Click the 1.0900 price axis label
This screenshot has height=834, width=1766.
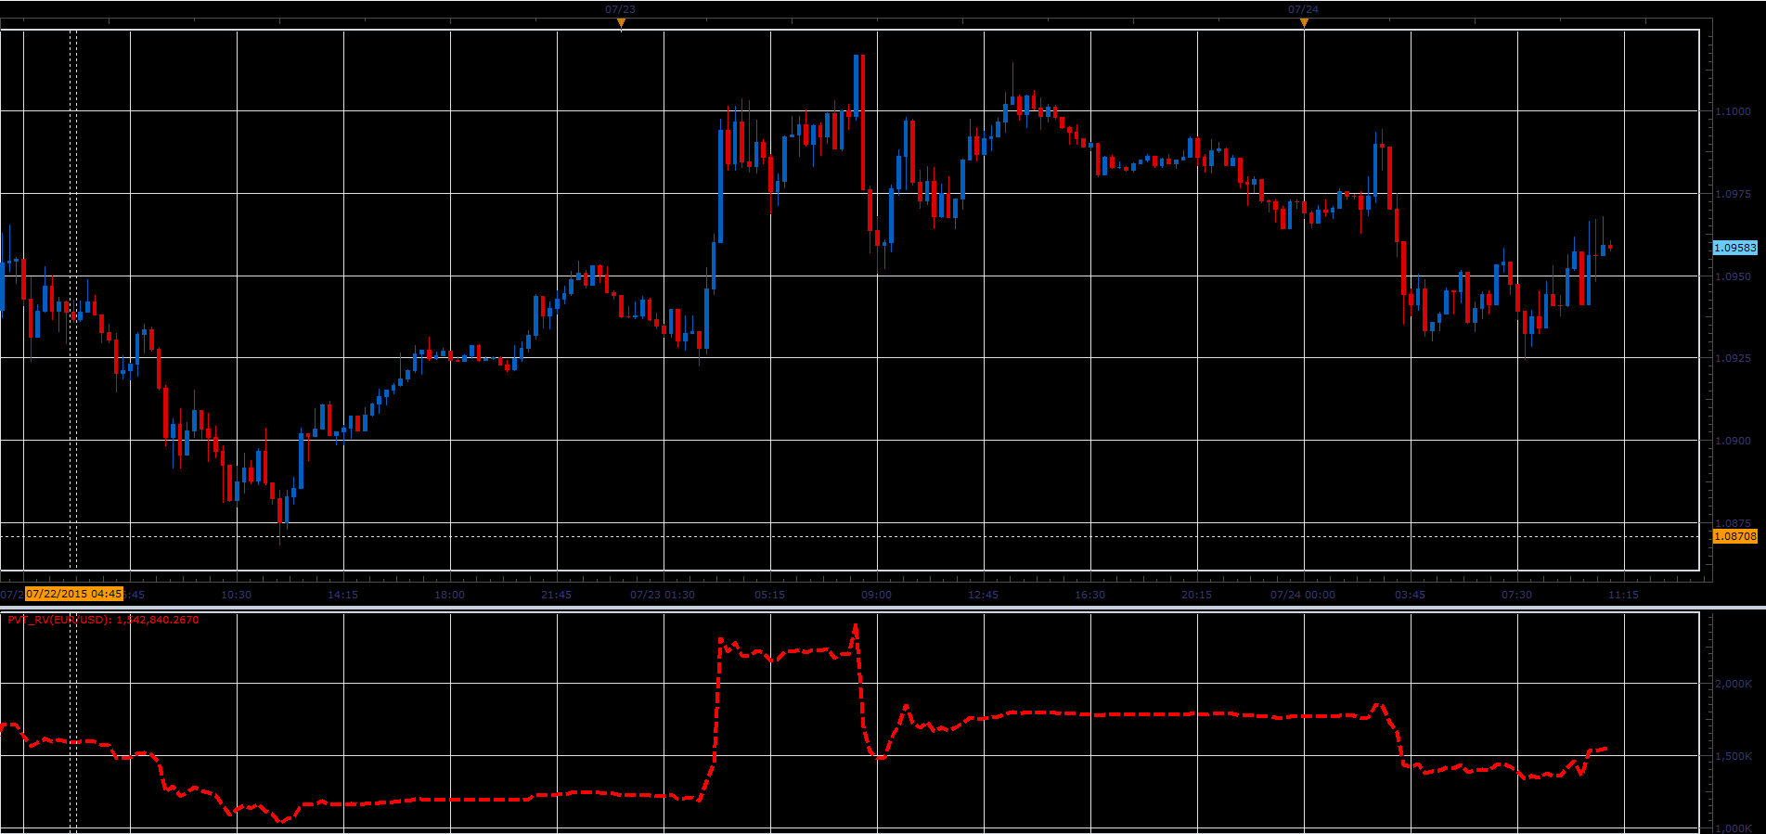(x=1734, y=441)
